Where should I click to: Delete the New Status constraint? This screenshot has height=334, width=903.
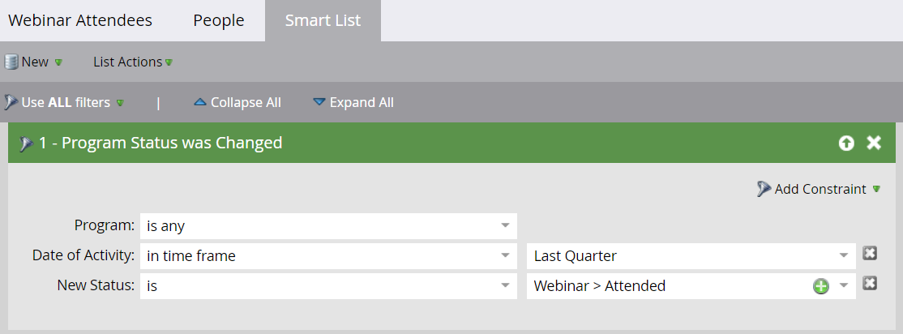870,283
